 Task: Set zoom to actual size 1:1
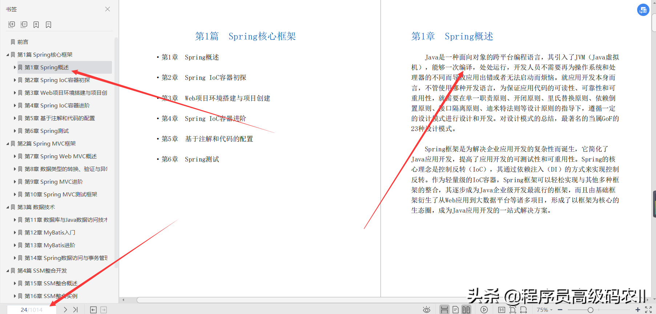[502, 310]
